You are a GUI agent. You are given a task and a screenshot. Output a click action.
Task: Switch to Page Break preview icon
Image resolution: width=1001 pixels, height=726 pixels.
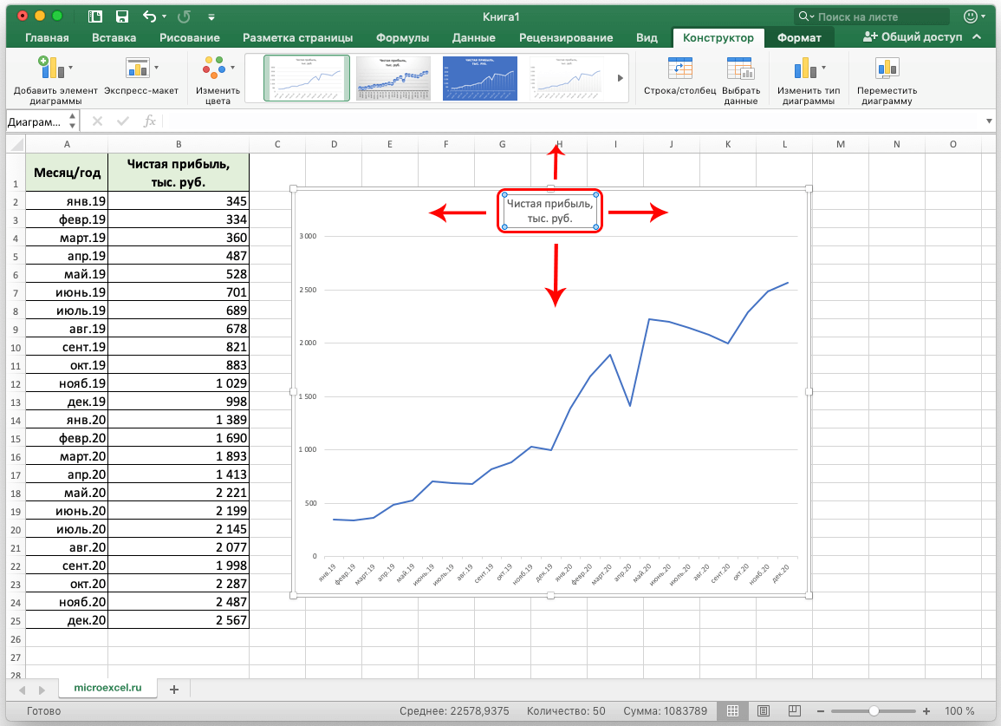coord(794,710)
